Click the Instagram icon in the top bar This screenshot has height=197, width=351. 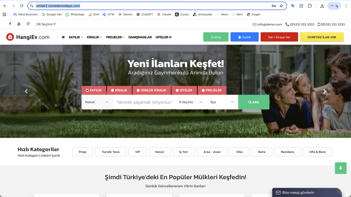tap(28, 24)
